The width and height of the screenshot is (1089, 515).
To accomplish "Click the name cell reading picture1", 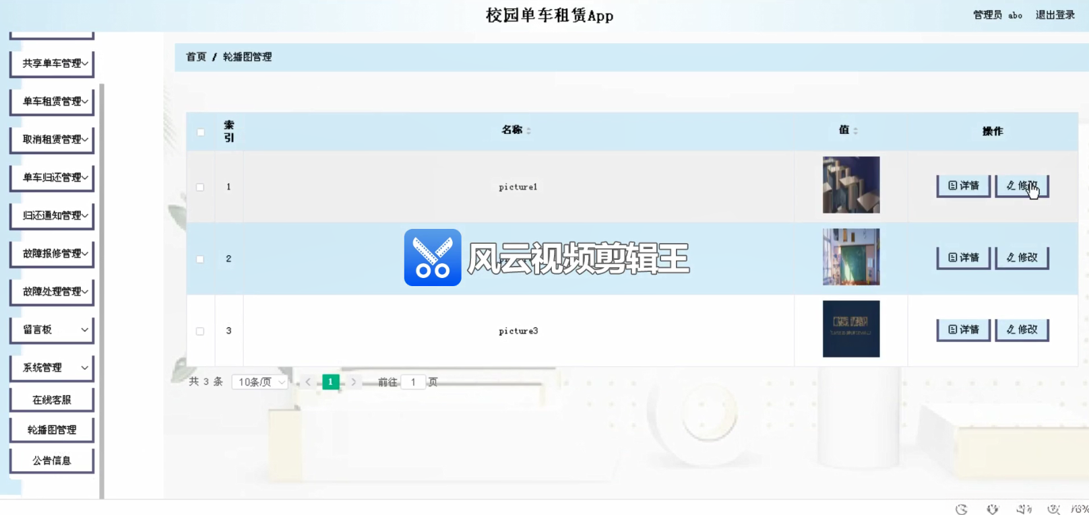I will pos(518,187).
